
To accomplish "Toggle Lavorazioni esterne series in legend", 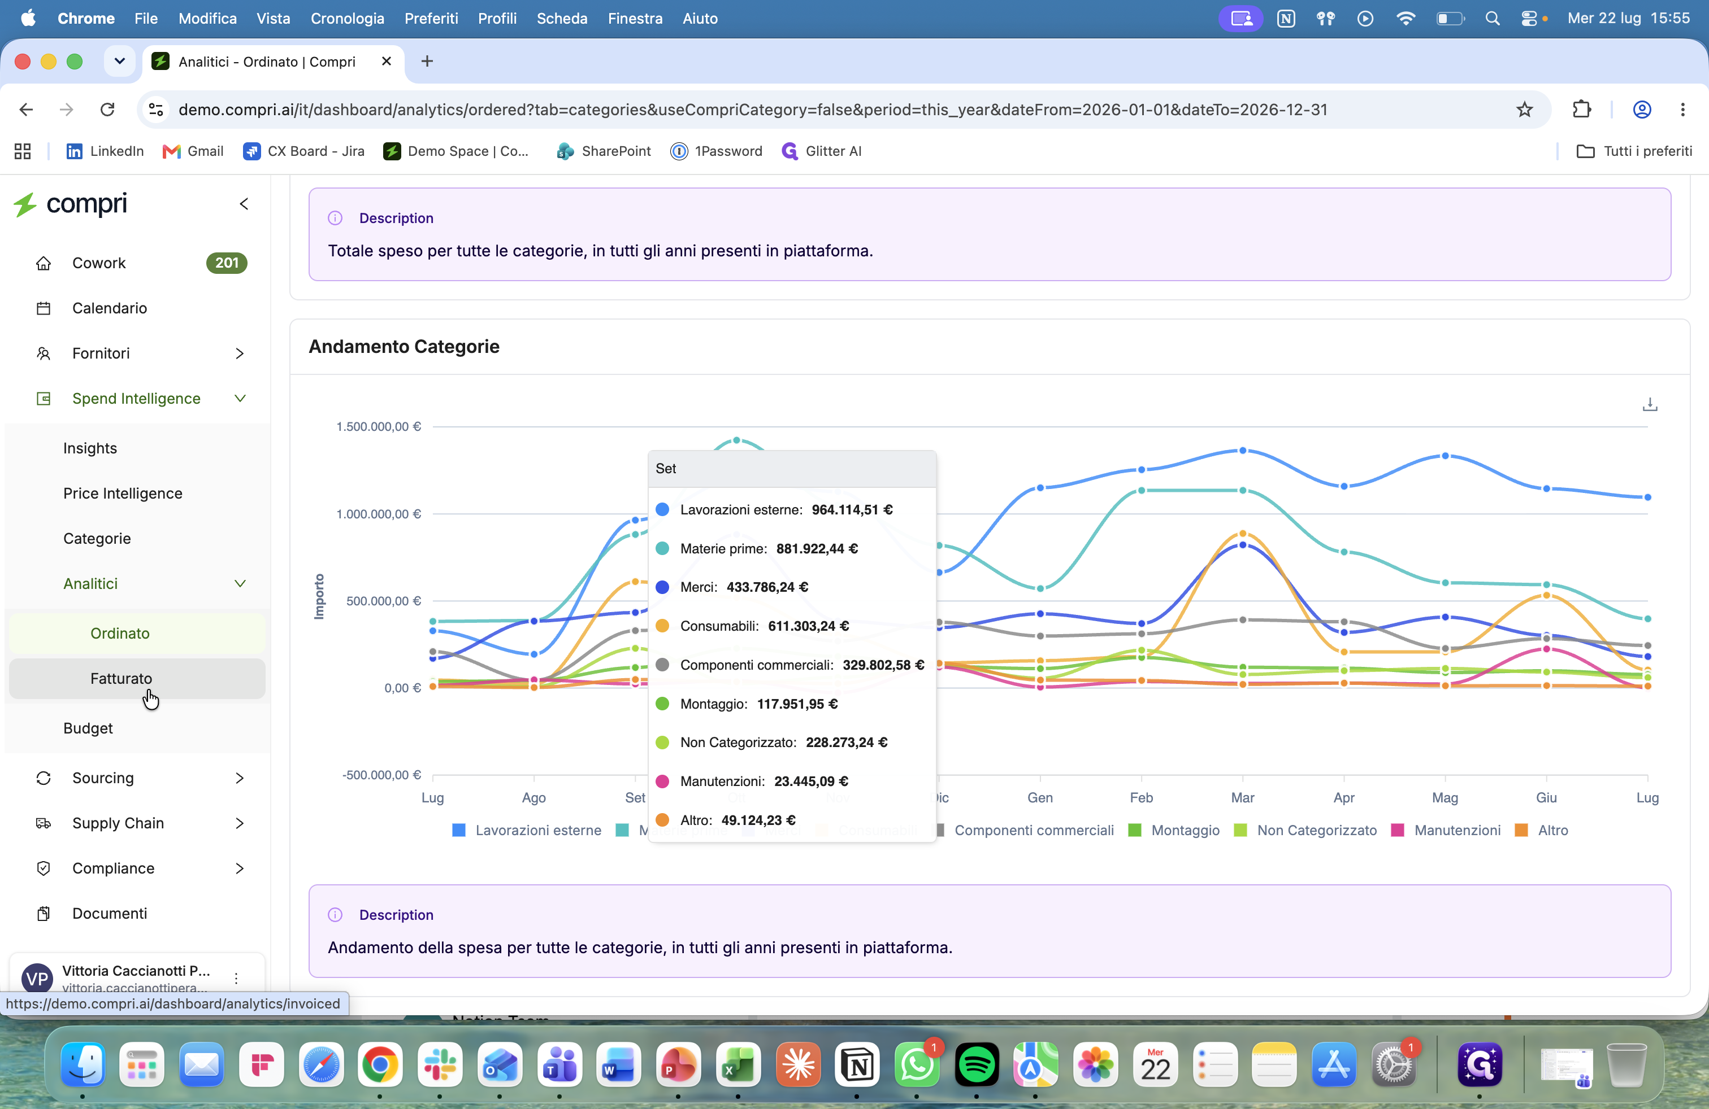I will (527, 830).
